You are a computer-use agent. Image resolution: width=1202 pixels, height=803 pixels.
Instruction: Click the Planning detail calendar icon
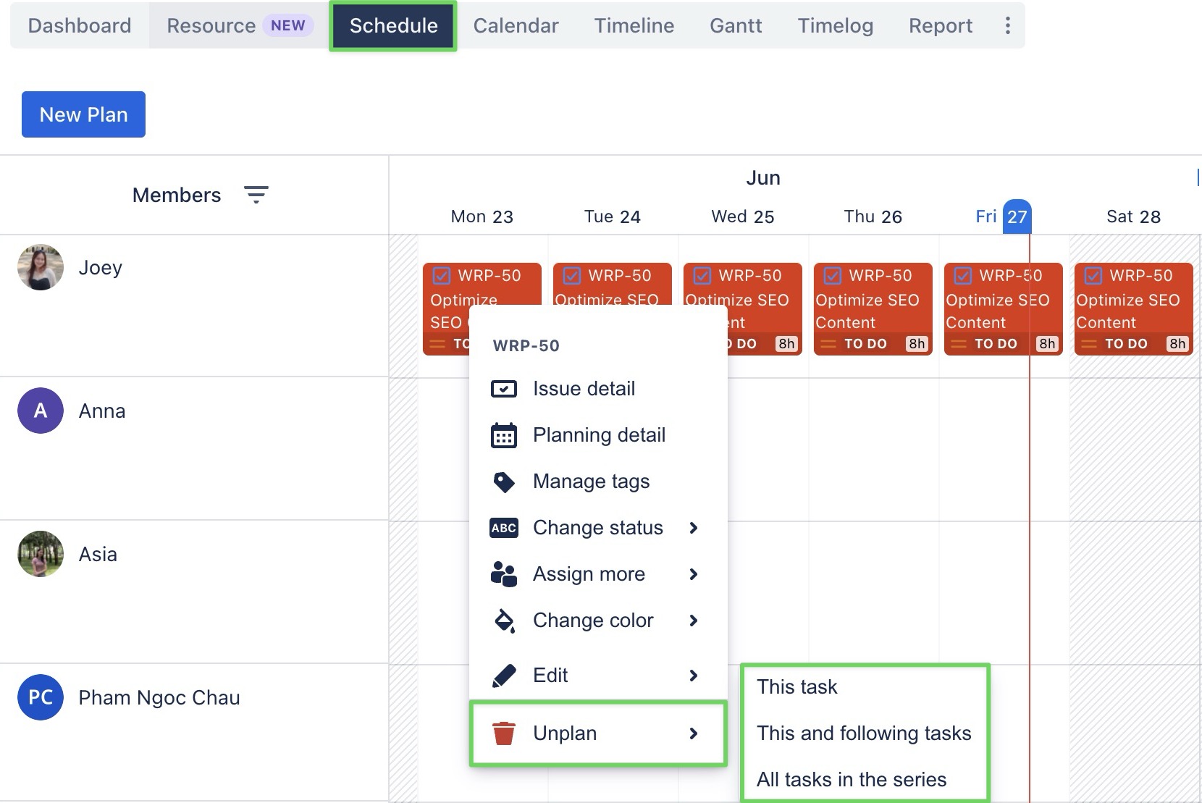[504, 435]
